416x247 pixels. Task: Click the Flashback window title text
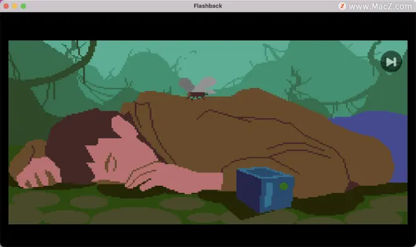coord(208,6)
